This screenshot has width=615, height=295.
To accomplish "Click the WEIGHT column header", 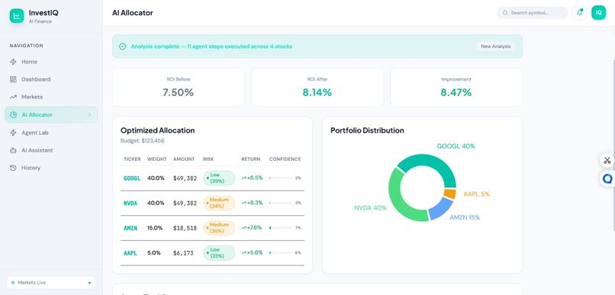I will (x=157, y=159).
